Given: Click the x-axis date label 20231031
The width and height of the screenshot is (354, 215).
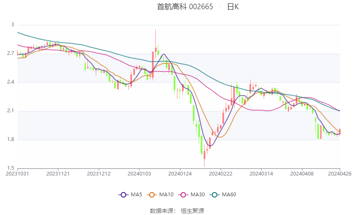Looking at the screenshot, I should click(17, 174).
